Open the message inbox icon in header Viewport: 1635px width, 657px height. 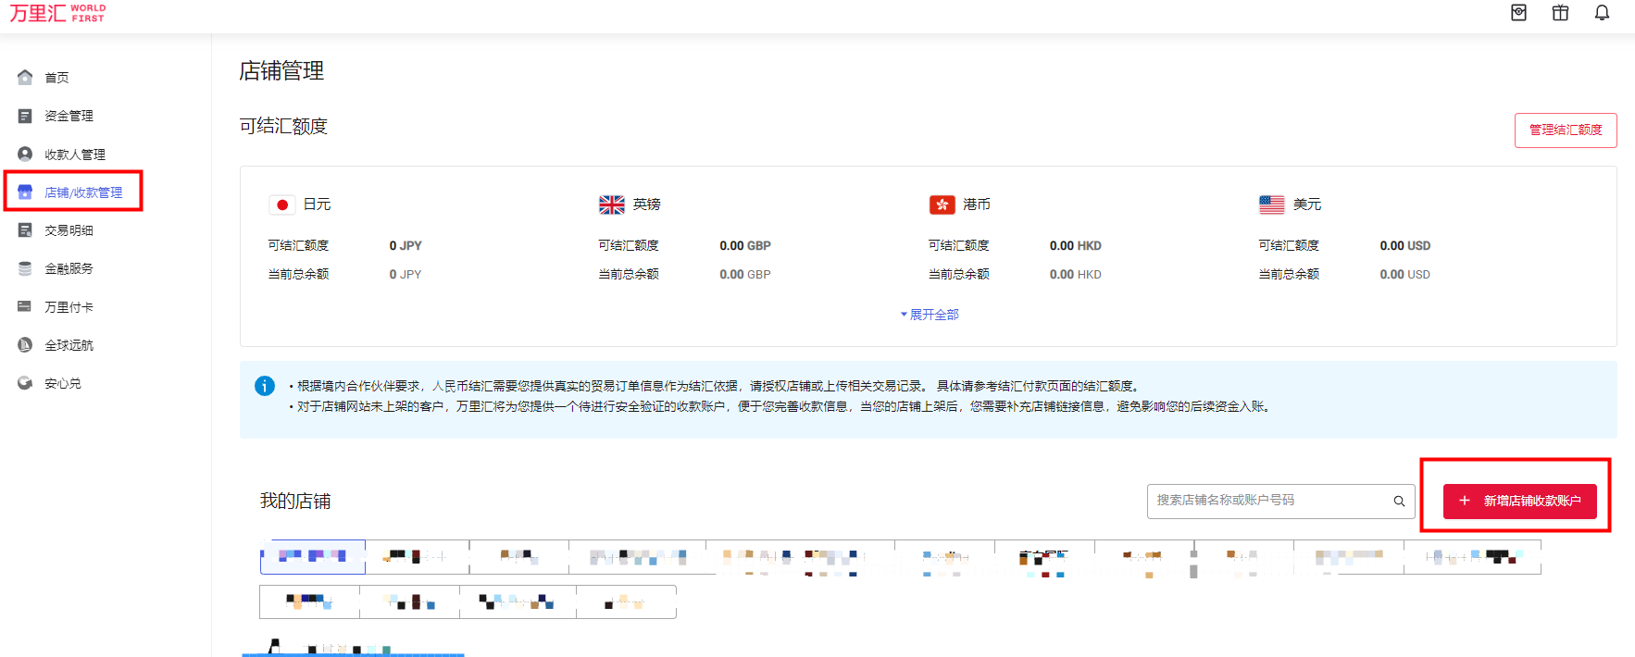1518,13
